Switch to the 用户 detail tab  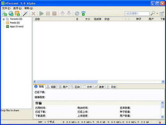63,87
